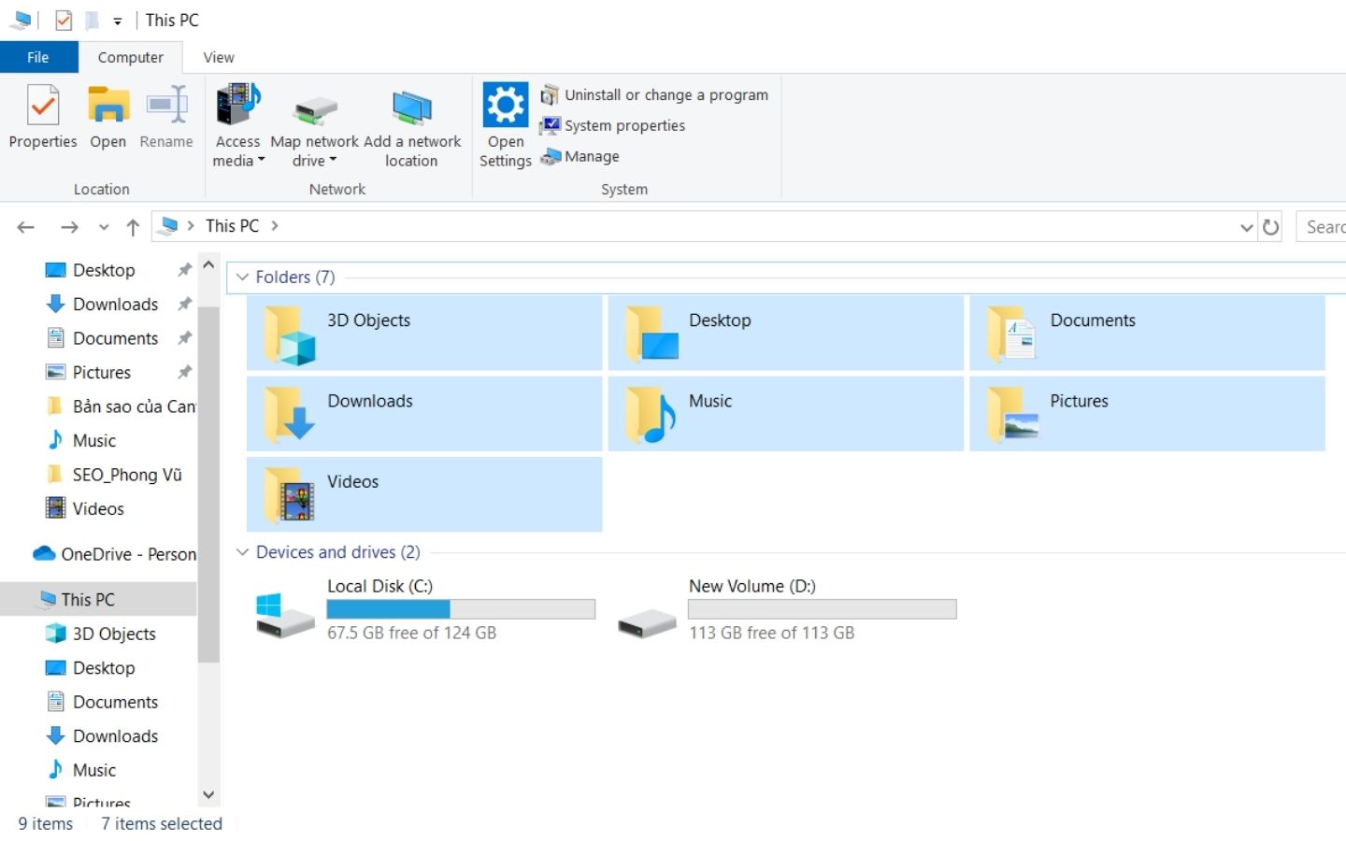The height and width of the screenshot is (841, 1346).
Task: Open the File menu
Action: pyautogui.click(x=38, y=57)
